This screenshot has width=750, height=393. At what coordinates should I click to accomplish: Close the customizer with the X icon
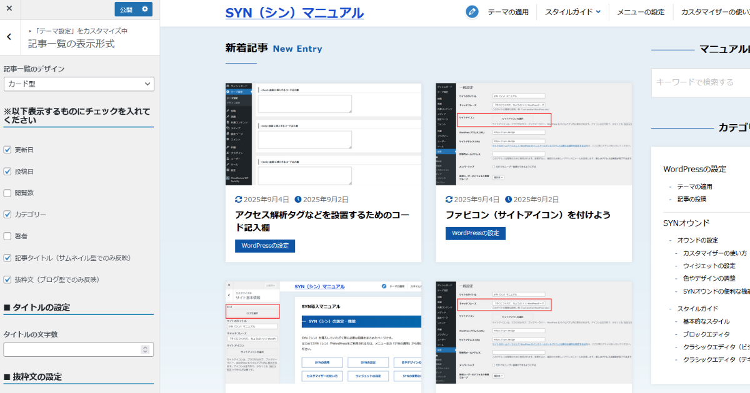9,9
